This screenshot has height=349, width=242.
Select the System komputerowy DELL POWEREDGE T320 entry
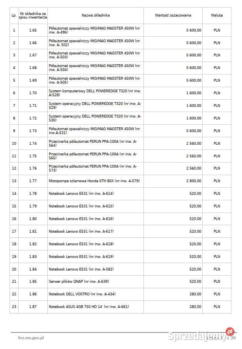point(93,93)
